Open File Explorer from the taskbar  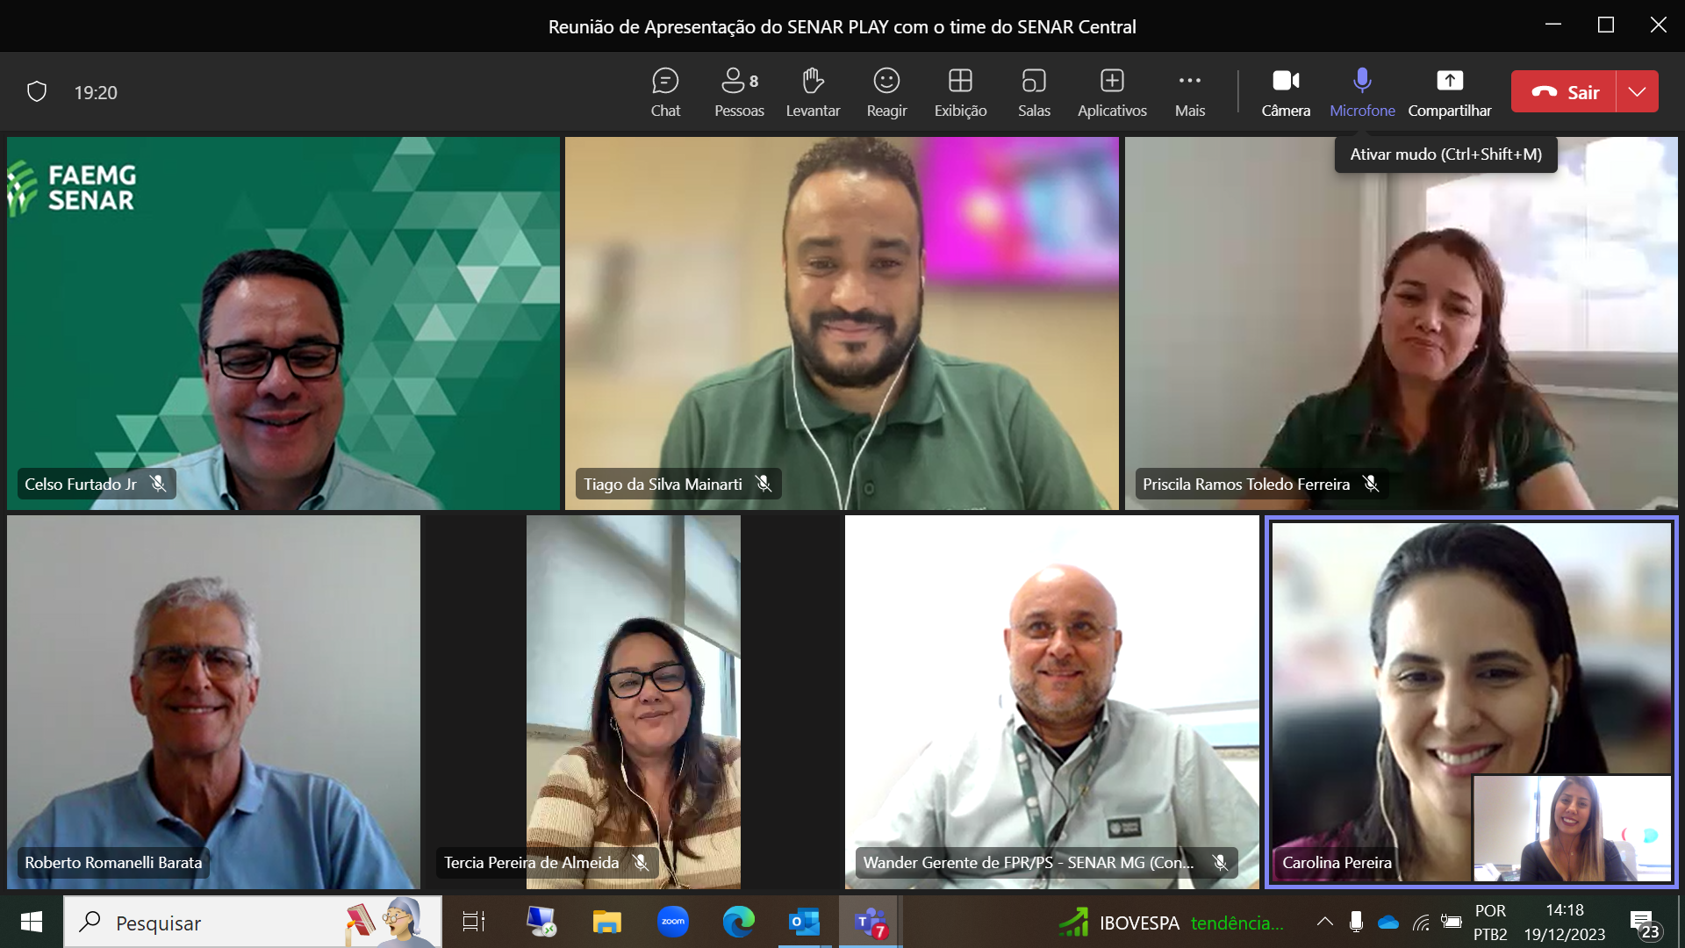tap(606, 922)
